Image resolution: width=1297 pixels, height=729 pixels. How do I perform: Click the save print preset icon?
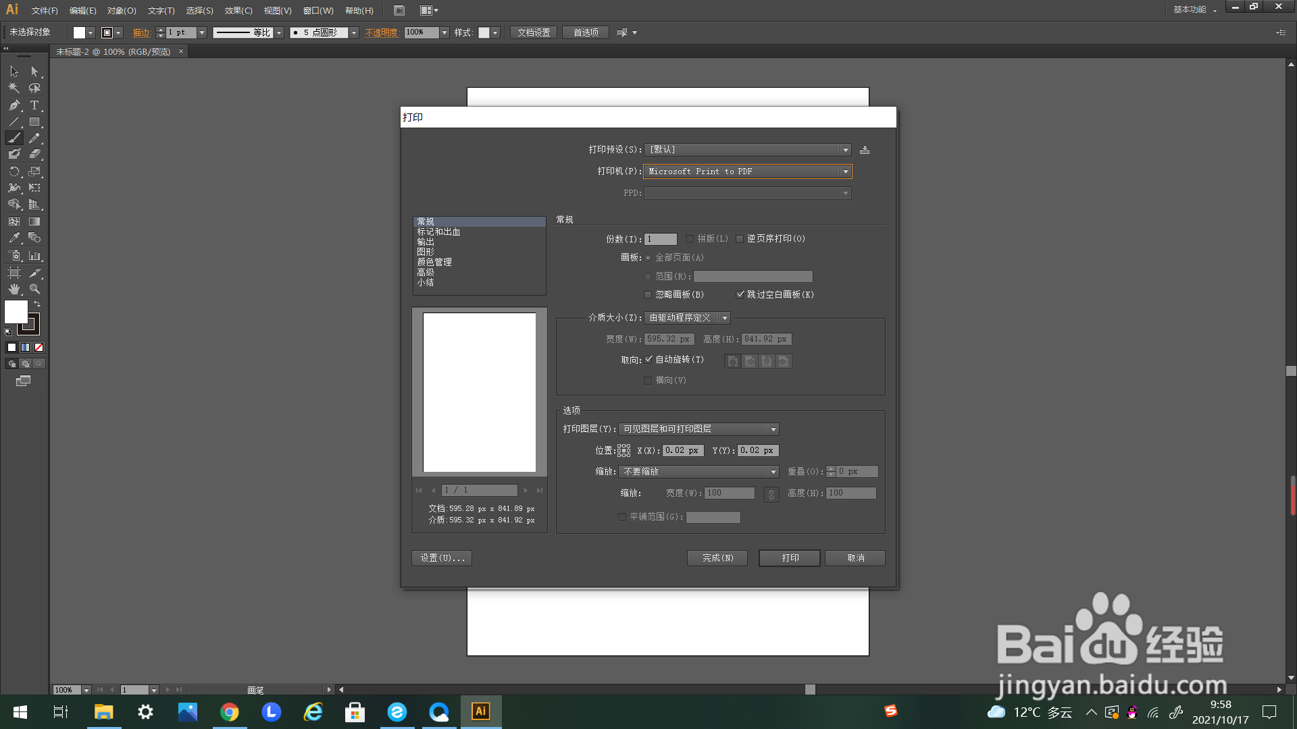[865, 150]
